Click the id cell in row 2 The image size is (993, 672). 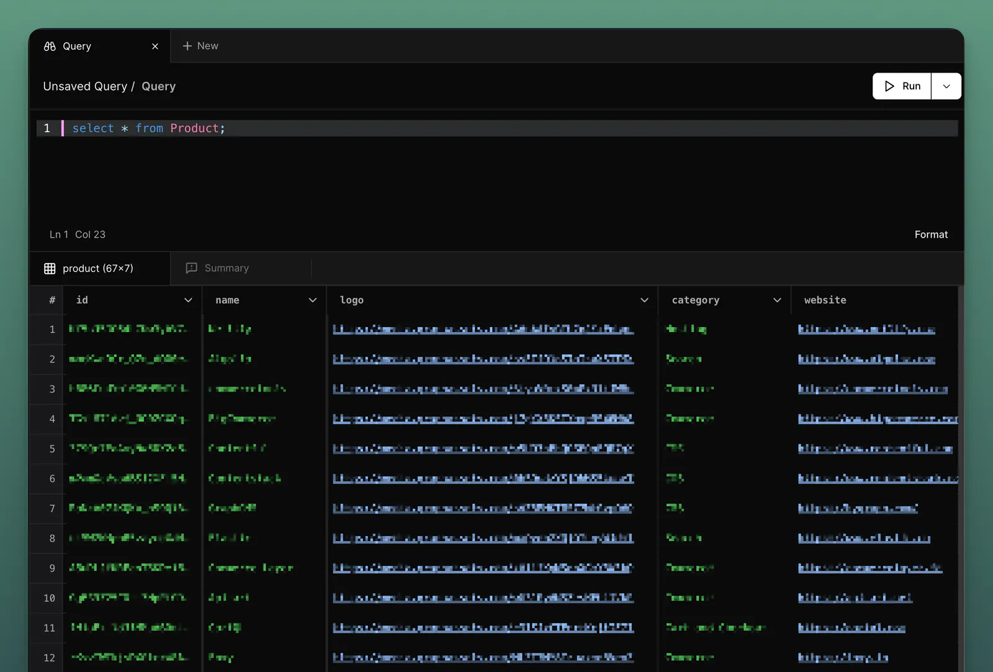tap(133, 359)
